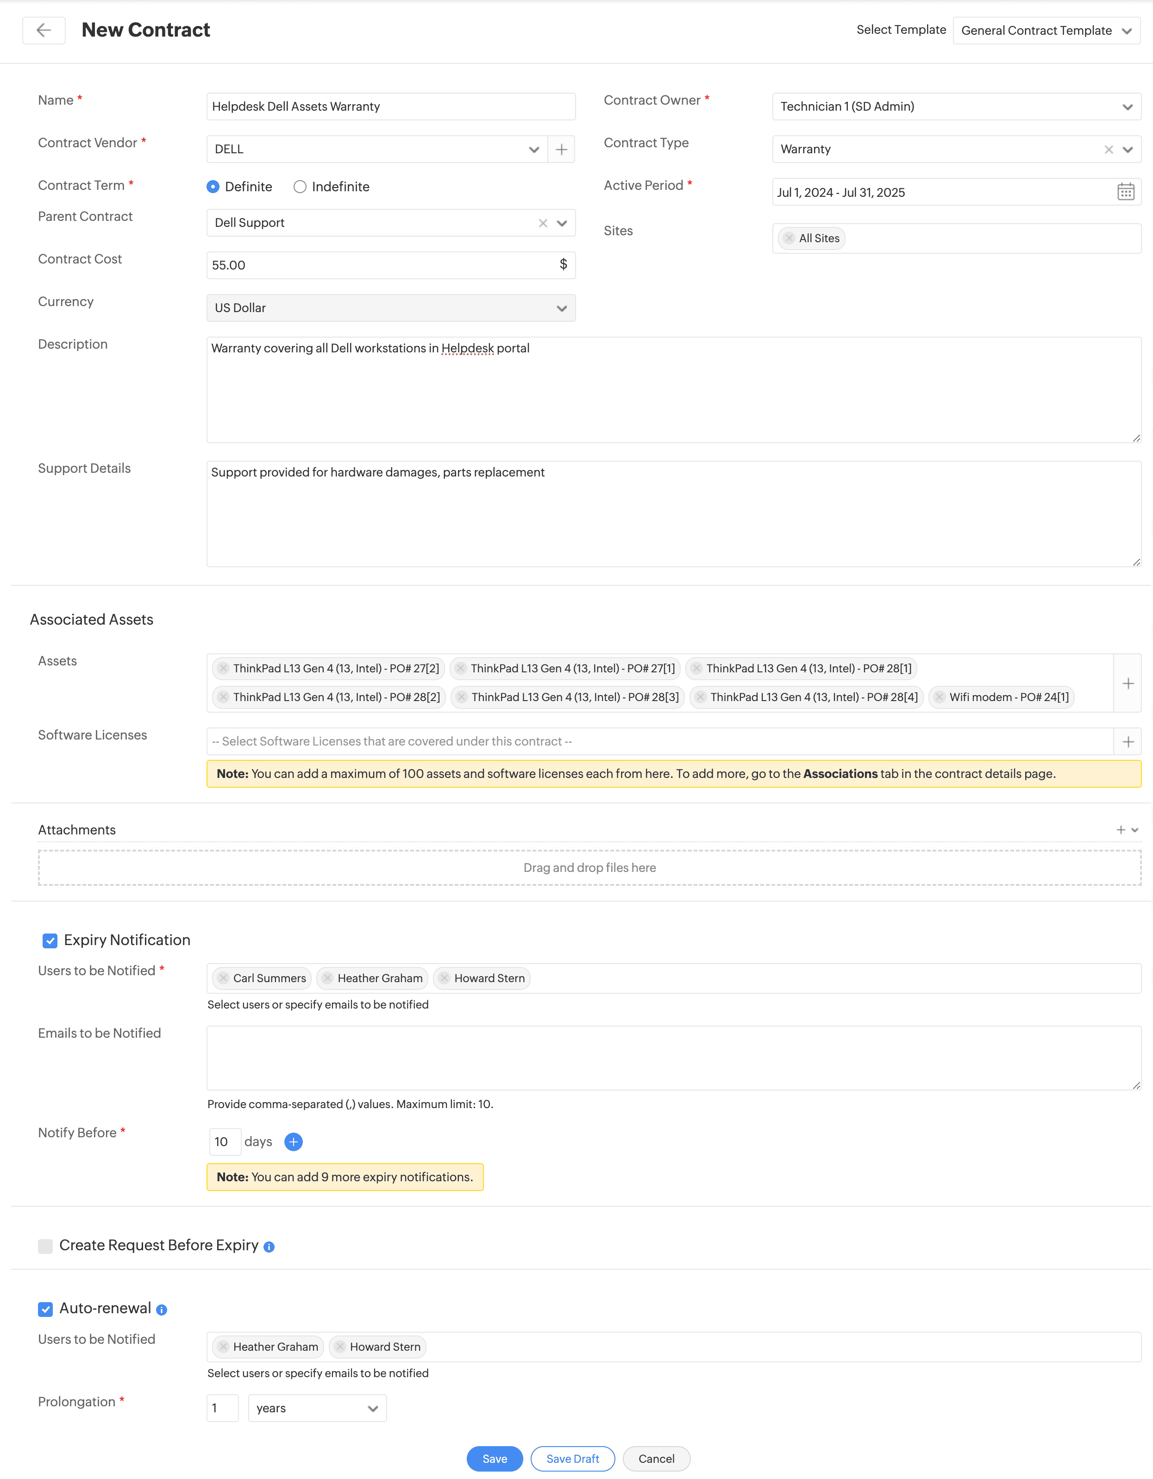This screenshot has width=1153, height=1479.
Task: Open the Select Template dropdown
Action: (x=1046, y=31)
